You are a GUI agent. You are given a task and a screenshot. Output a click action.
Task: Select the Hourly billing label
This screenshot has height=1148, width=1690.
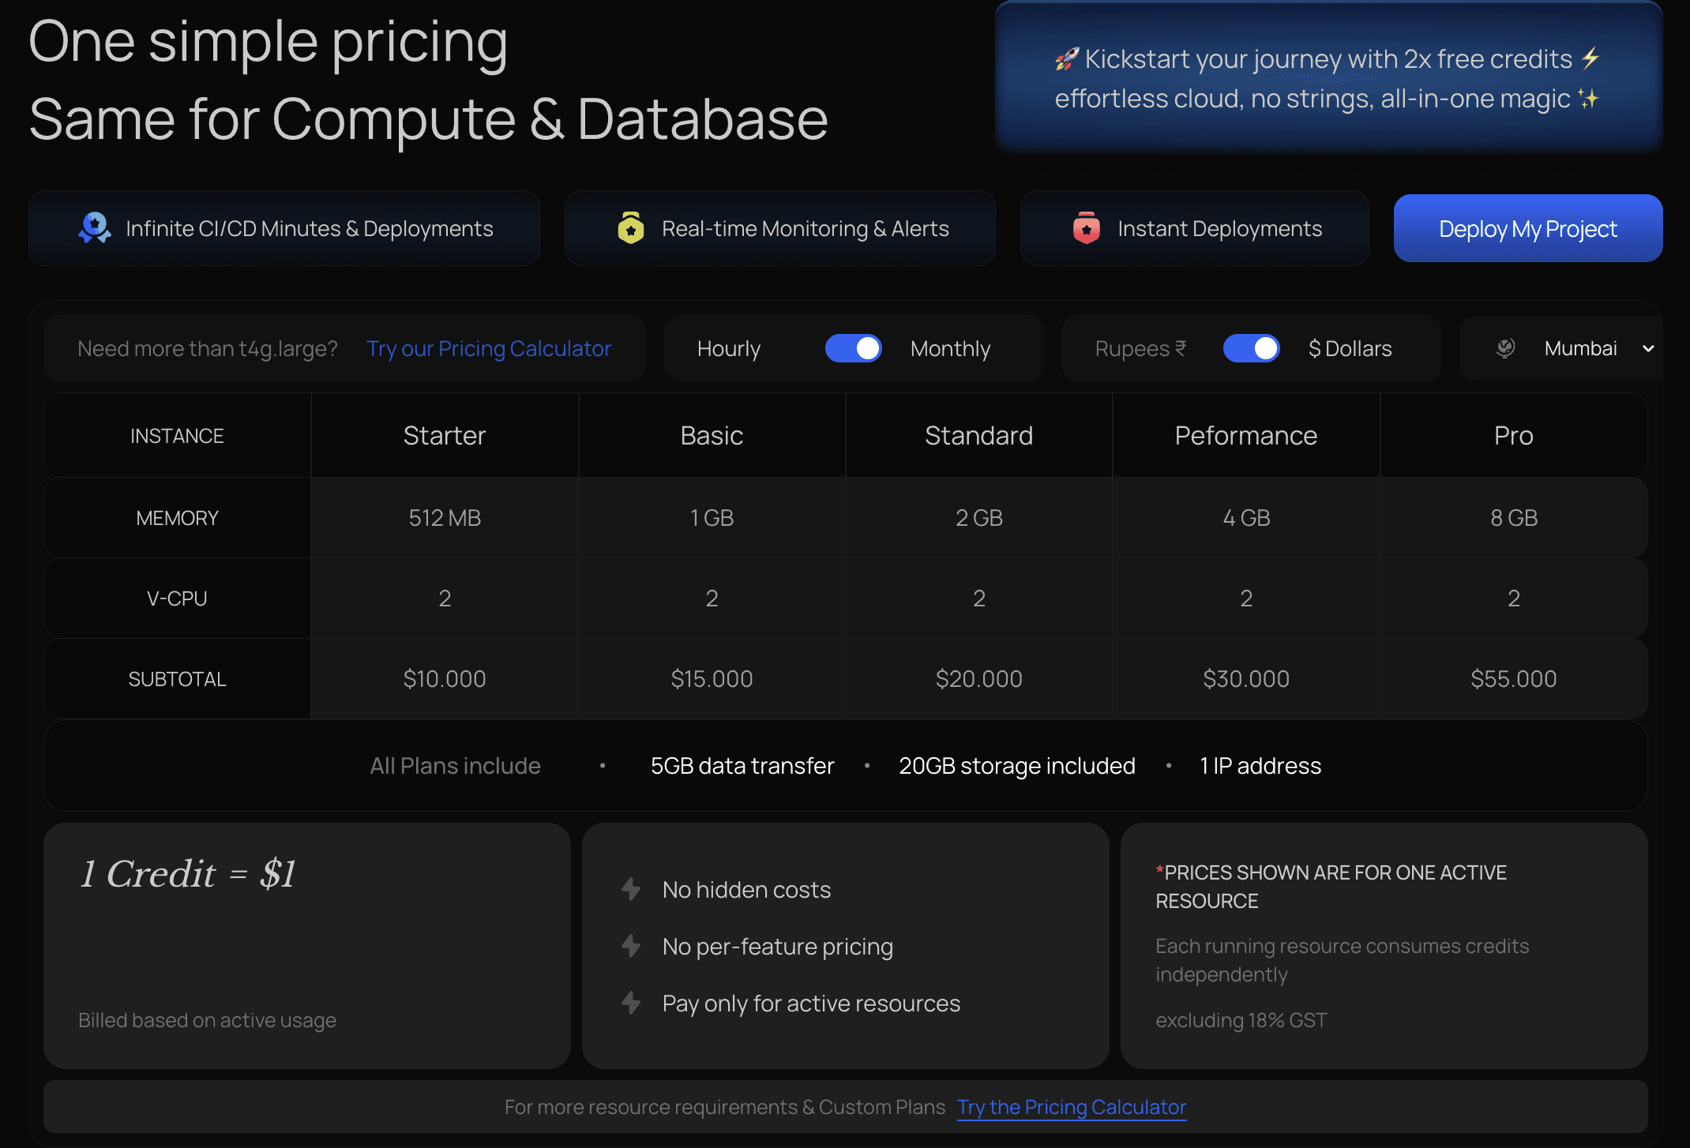click(x=729, y=348)
